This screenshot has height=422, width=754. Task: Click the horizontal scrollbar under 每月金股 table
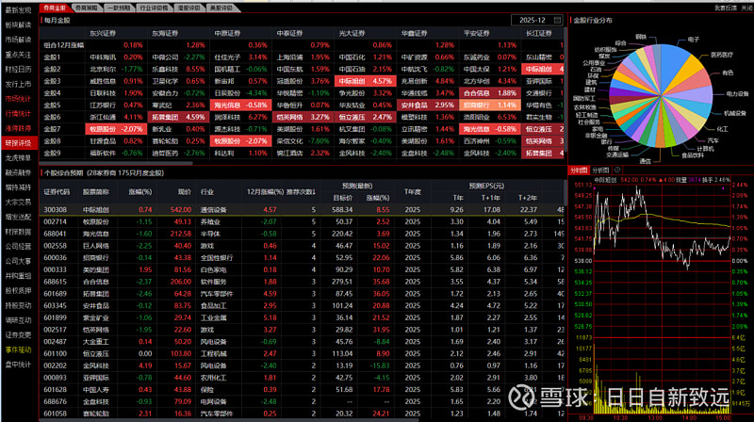click(115, 163)
